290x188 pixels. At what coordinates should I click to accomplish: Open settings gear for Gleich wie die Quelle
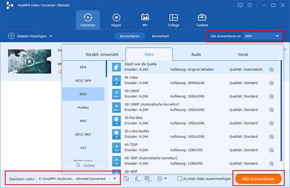pos(271,69)
